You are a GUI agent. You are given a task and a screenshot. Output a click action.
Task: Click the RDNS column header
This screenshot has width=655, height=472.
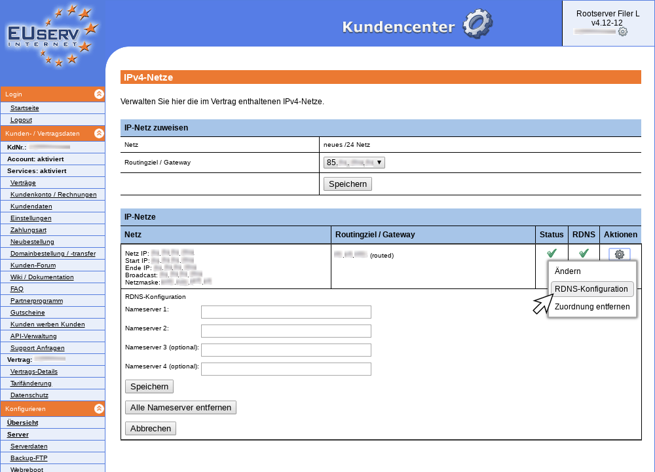[x=584, y=235]
